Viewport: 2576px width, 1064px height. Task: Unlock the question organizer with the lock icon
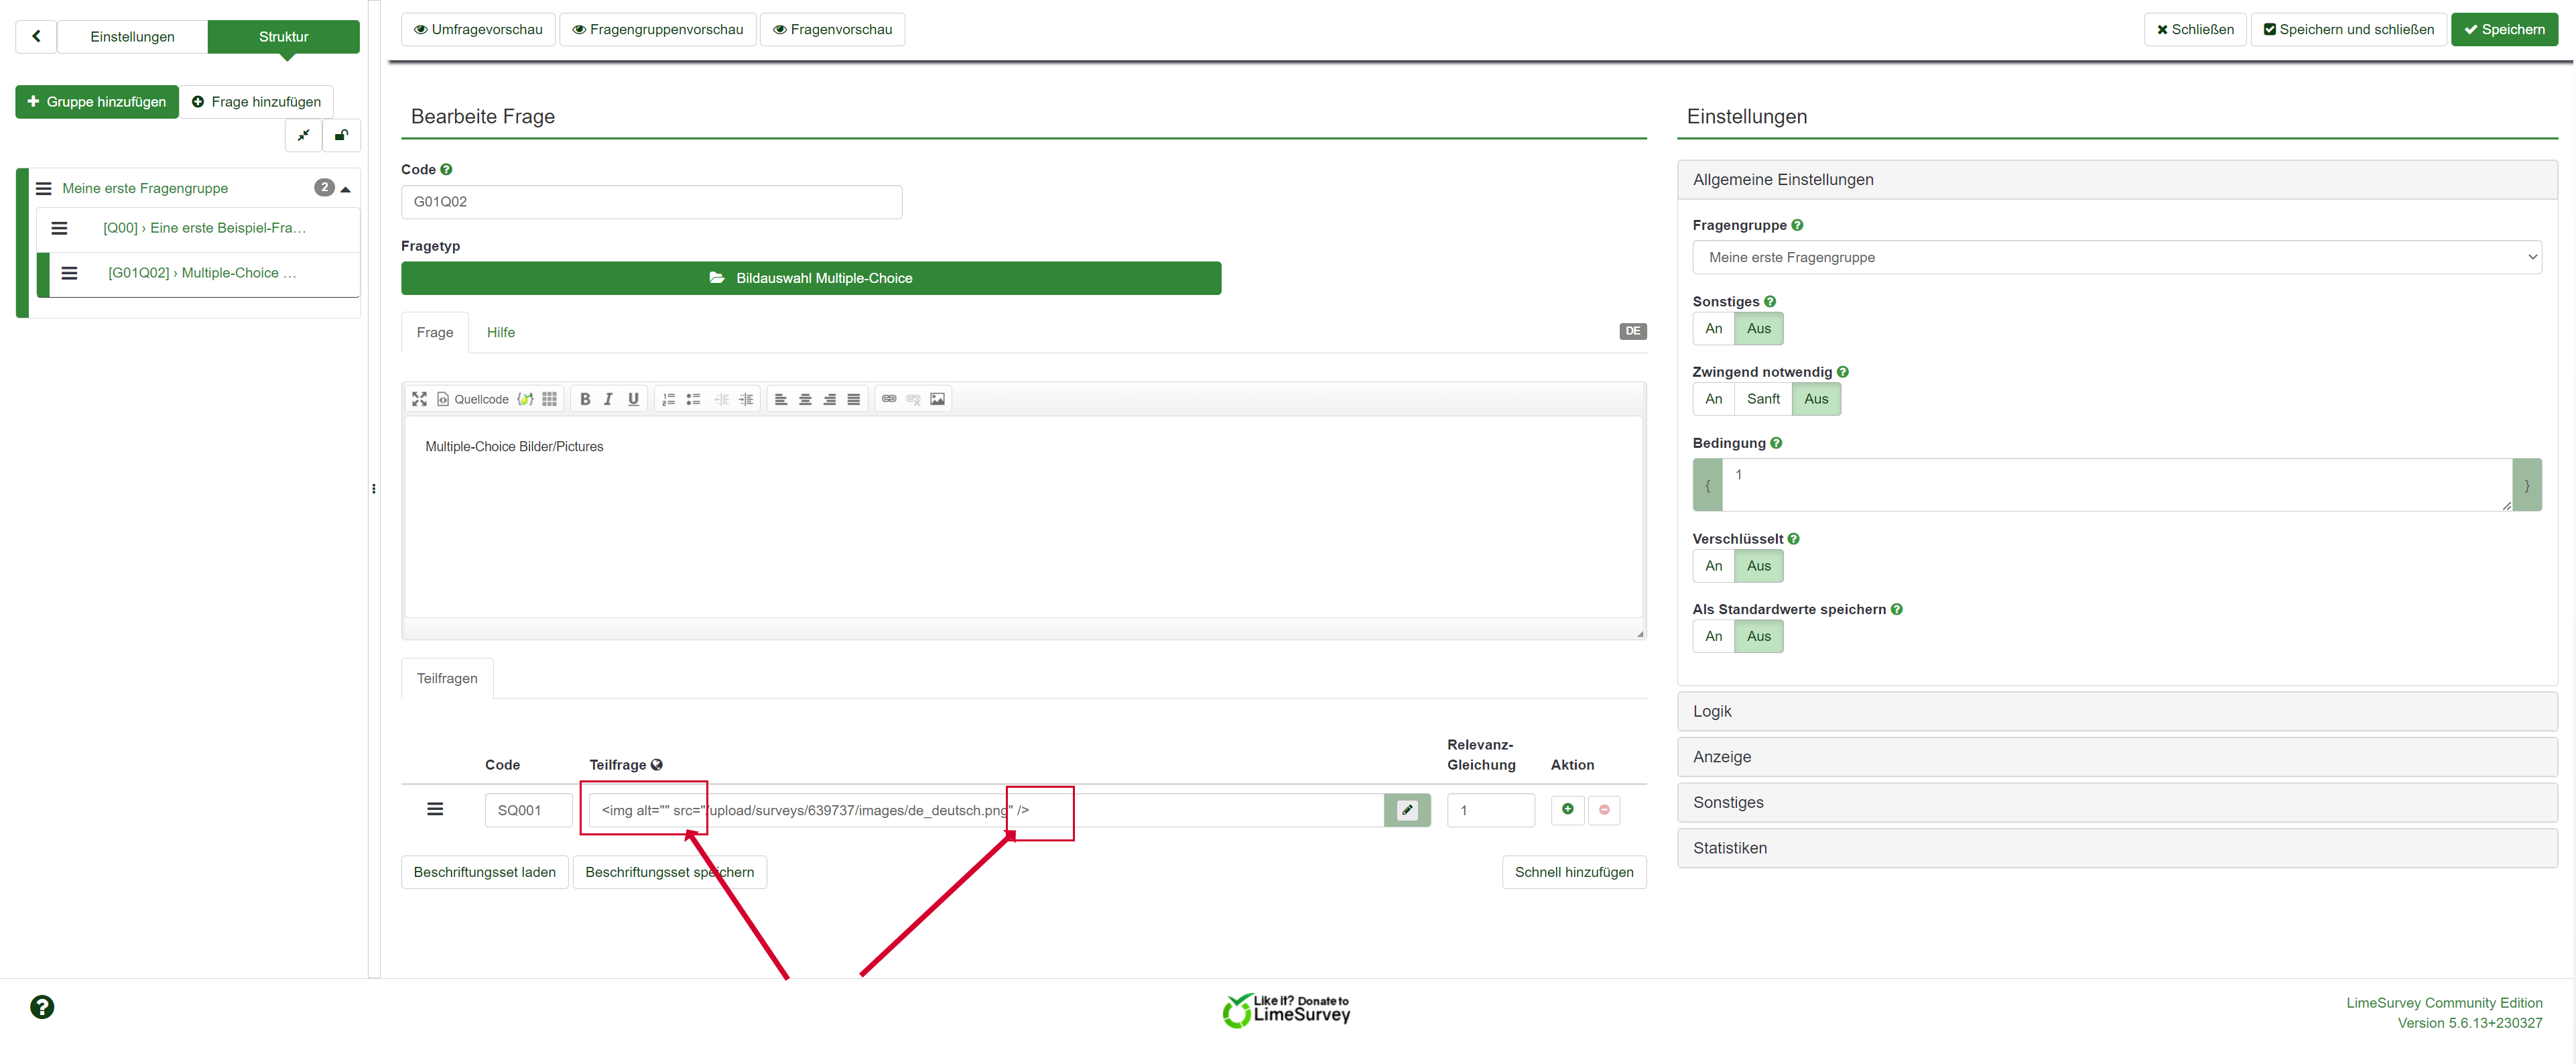point(341,135)
